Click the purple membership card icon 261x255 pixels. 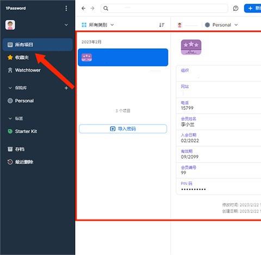(191, 47)
